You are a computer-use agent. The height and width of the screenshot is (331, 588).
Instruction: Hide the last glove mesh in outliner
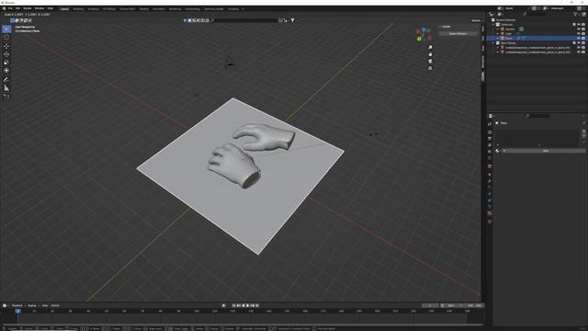[x=579, y=52]
